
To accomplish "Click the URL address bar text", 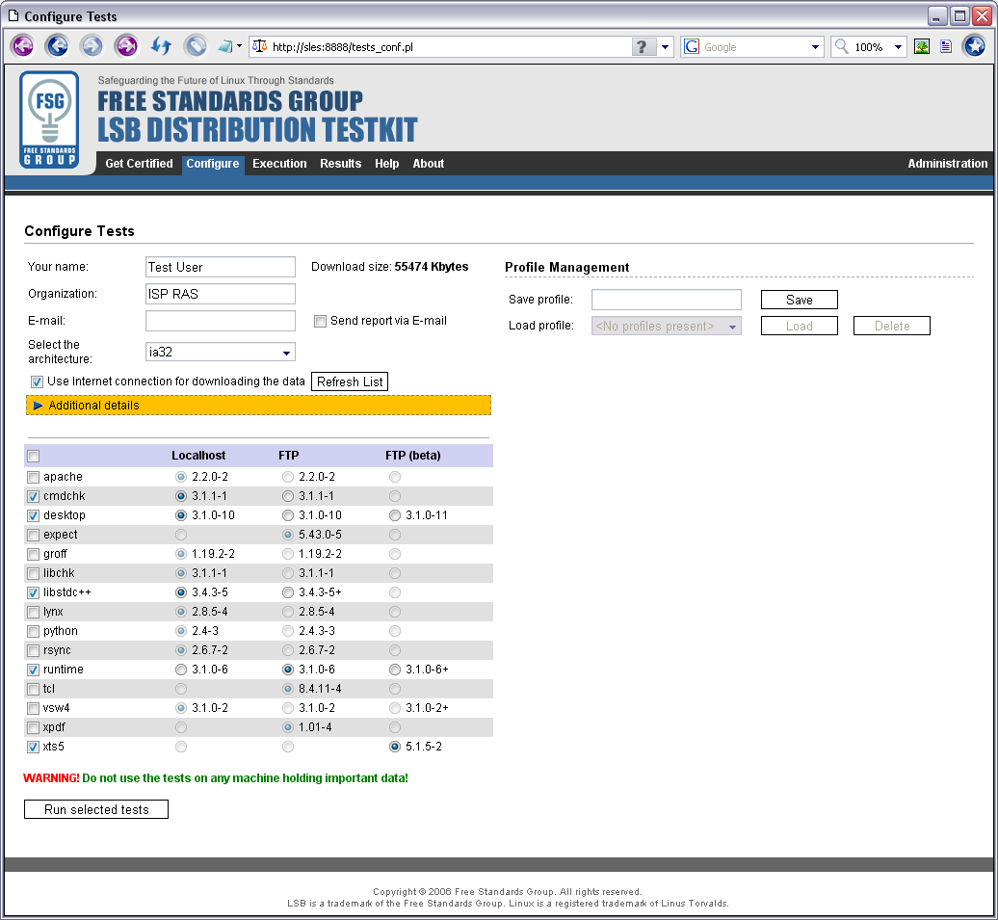I will coord(342,47).
